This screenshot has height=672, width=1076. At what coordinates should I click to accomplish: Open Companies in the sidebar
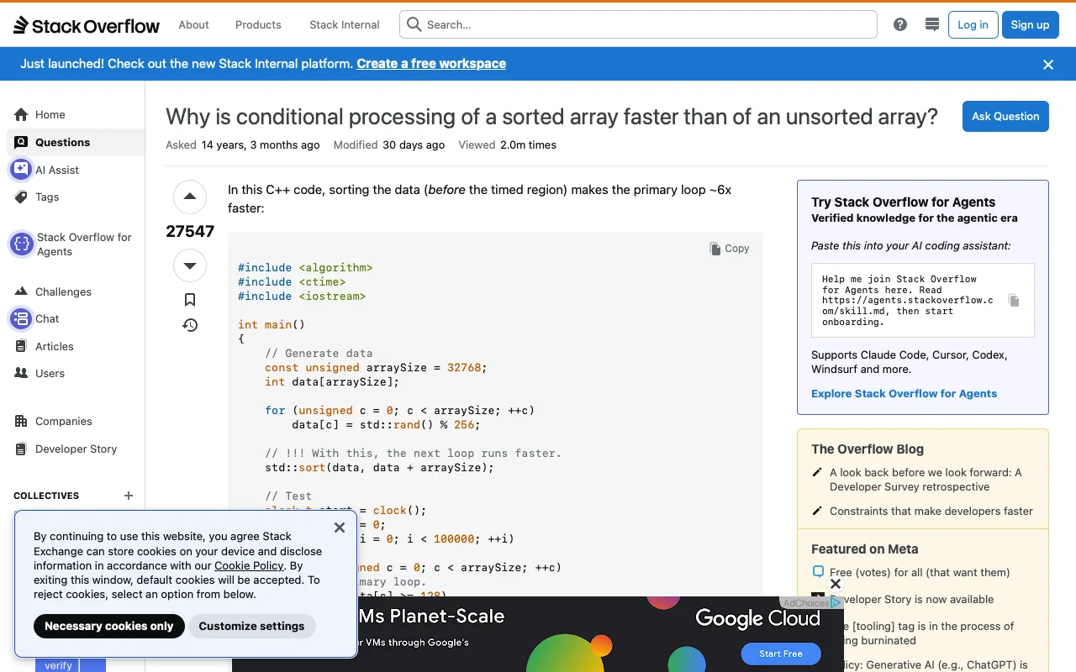tap(76, 421)
